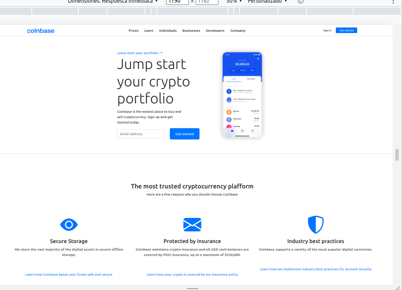The width and height of the screenshot is (402, 290).
Task: Open the Developers menu item
Action: pos(215,30)
